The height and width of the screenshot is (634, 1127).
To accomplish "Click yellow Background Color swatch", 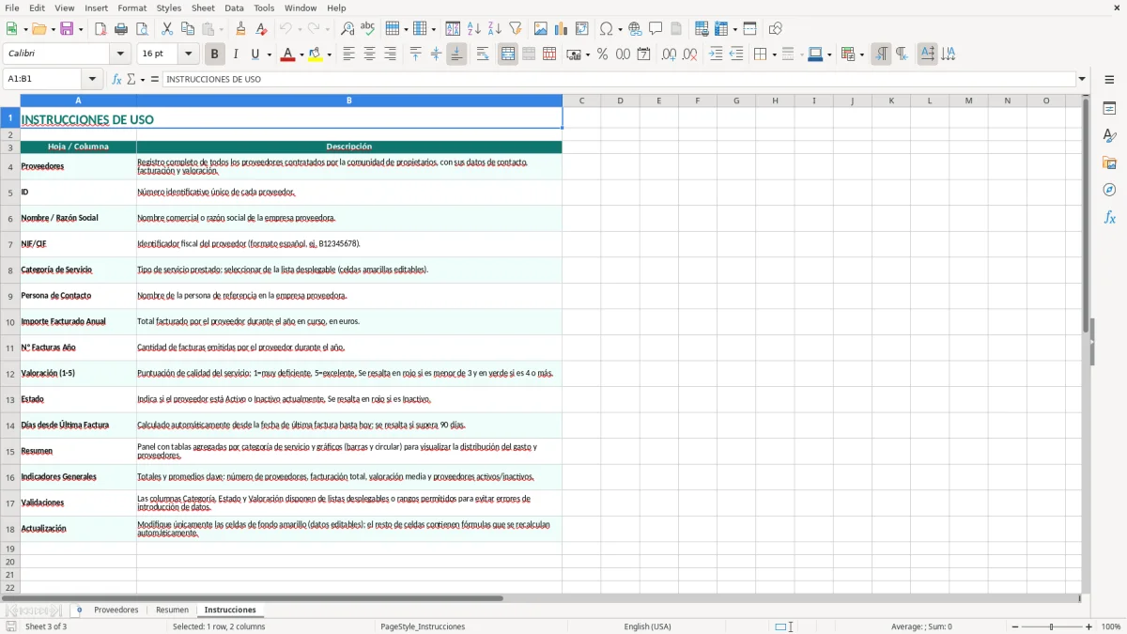I will point(316,54).
